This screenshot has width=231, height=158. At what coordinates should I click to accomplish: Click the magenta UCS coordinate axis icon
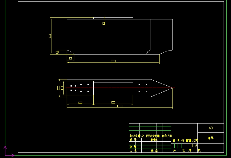(x=9, y=151)
